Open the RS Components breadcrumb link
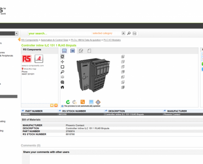Viewport: 203px width, 164px height. click(x=30, y=40)
